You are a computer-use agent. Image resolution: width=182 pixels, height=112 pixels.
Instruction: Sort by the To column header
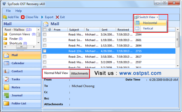pos(92,30)
